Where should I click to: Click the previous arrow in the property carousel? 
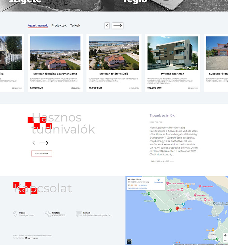coord(107,26)
